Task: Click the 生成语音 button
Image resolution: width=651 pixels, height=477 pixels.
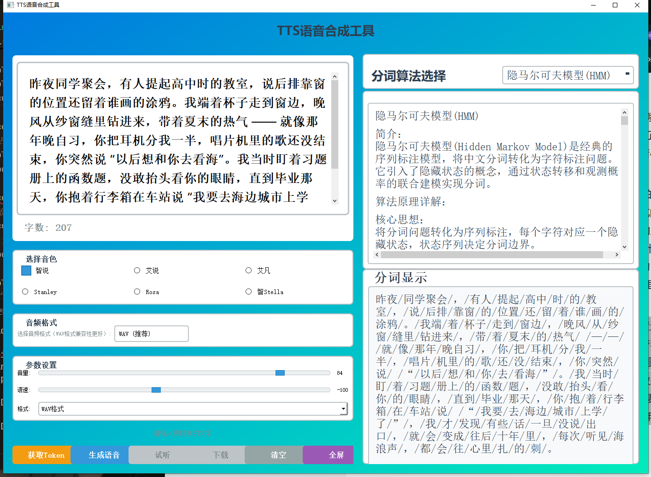Action: [100, 455]
